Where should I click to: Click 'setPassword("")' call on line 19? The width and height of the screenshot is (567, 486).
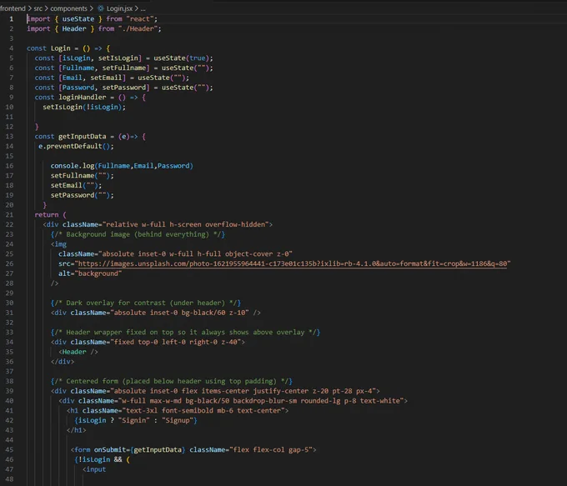(80, 195)
